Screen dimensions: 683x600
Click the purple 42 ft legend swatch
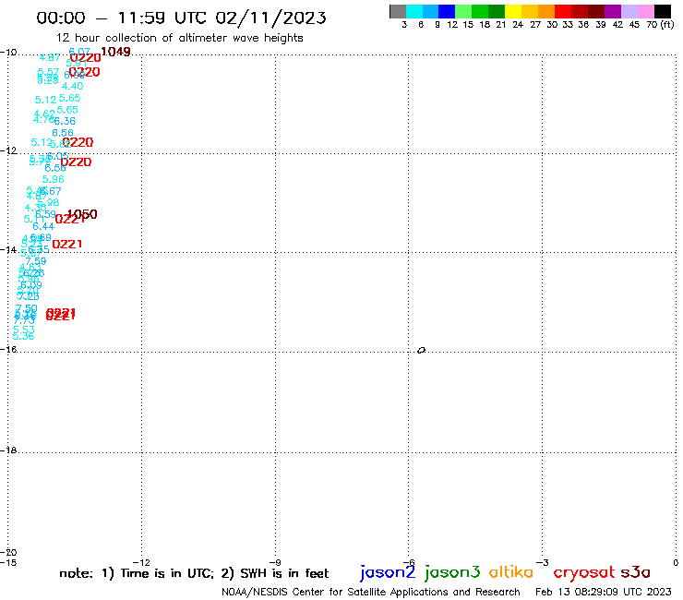613,11
